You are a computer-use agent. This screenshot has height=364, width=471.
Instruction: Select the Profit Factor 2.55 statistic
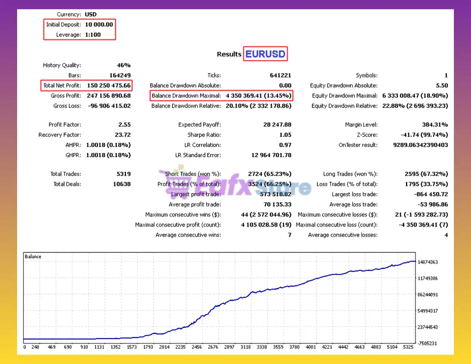(x=124, y=125)
